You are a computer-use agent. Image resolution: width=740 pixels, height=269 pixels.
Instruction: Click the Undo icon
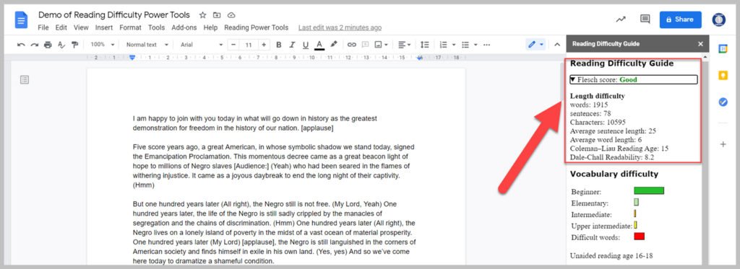21,45
